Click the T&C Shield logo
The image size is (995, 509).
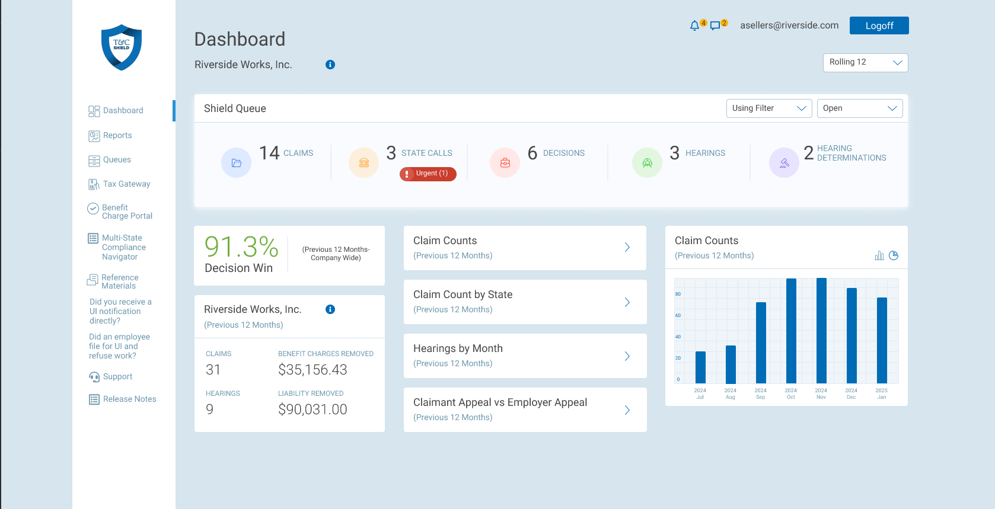click(122, 47)
